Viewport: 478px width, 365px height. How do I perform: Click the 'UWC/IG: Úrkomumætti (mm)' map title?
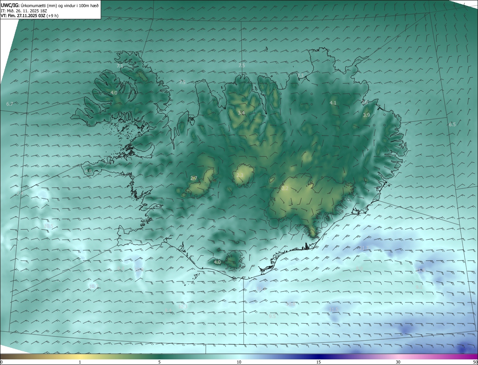pyautogui.click(x=50, y=6)
